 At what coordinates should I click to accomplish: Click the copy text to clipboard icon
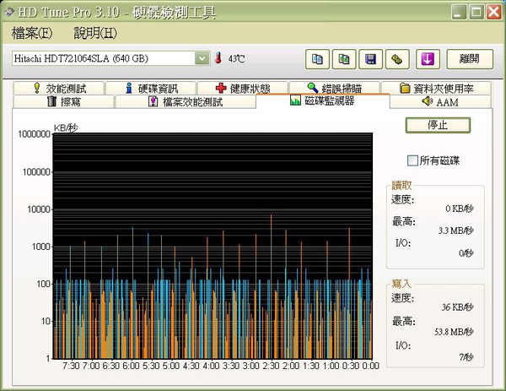click(317, 59)
